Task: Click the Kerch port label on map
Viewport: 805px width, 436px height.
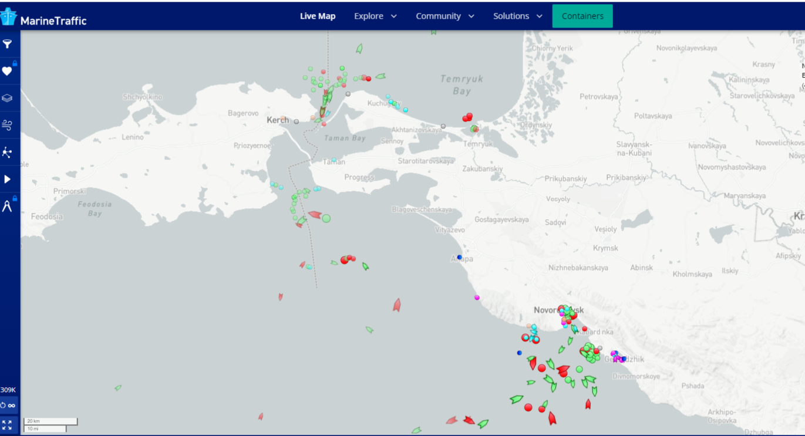Action: point(277,120)
